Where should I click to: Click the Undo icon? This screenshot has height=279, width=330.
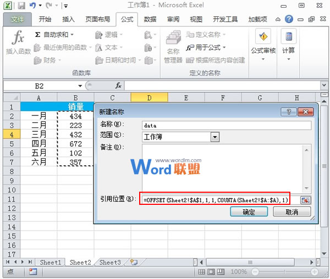pos(33,5)
